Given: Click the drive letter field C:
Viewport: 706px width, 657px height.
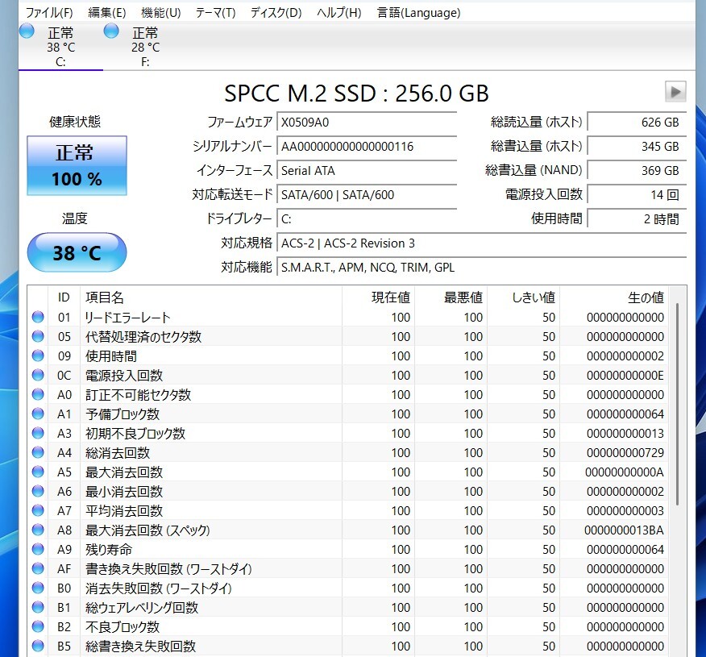Looking at the screenshot, I should (x=367, y=219).
